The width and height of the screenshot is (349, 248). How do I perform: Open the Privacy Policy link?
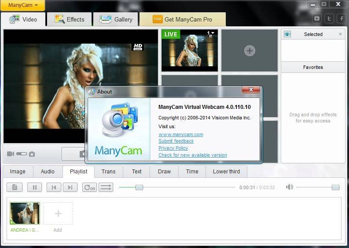point(173,148)
